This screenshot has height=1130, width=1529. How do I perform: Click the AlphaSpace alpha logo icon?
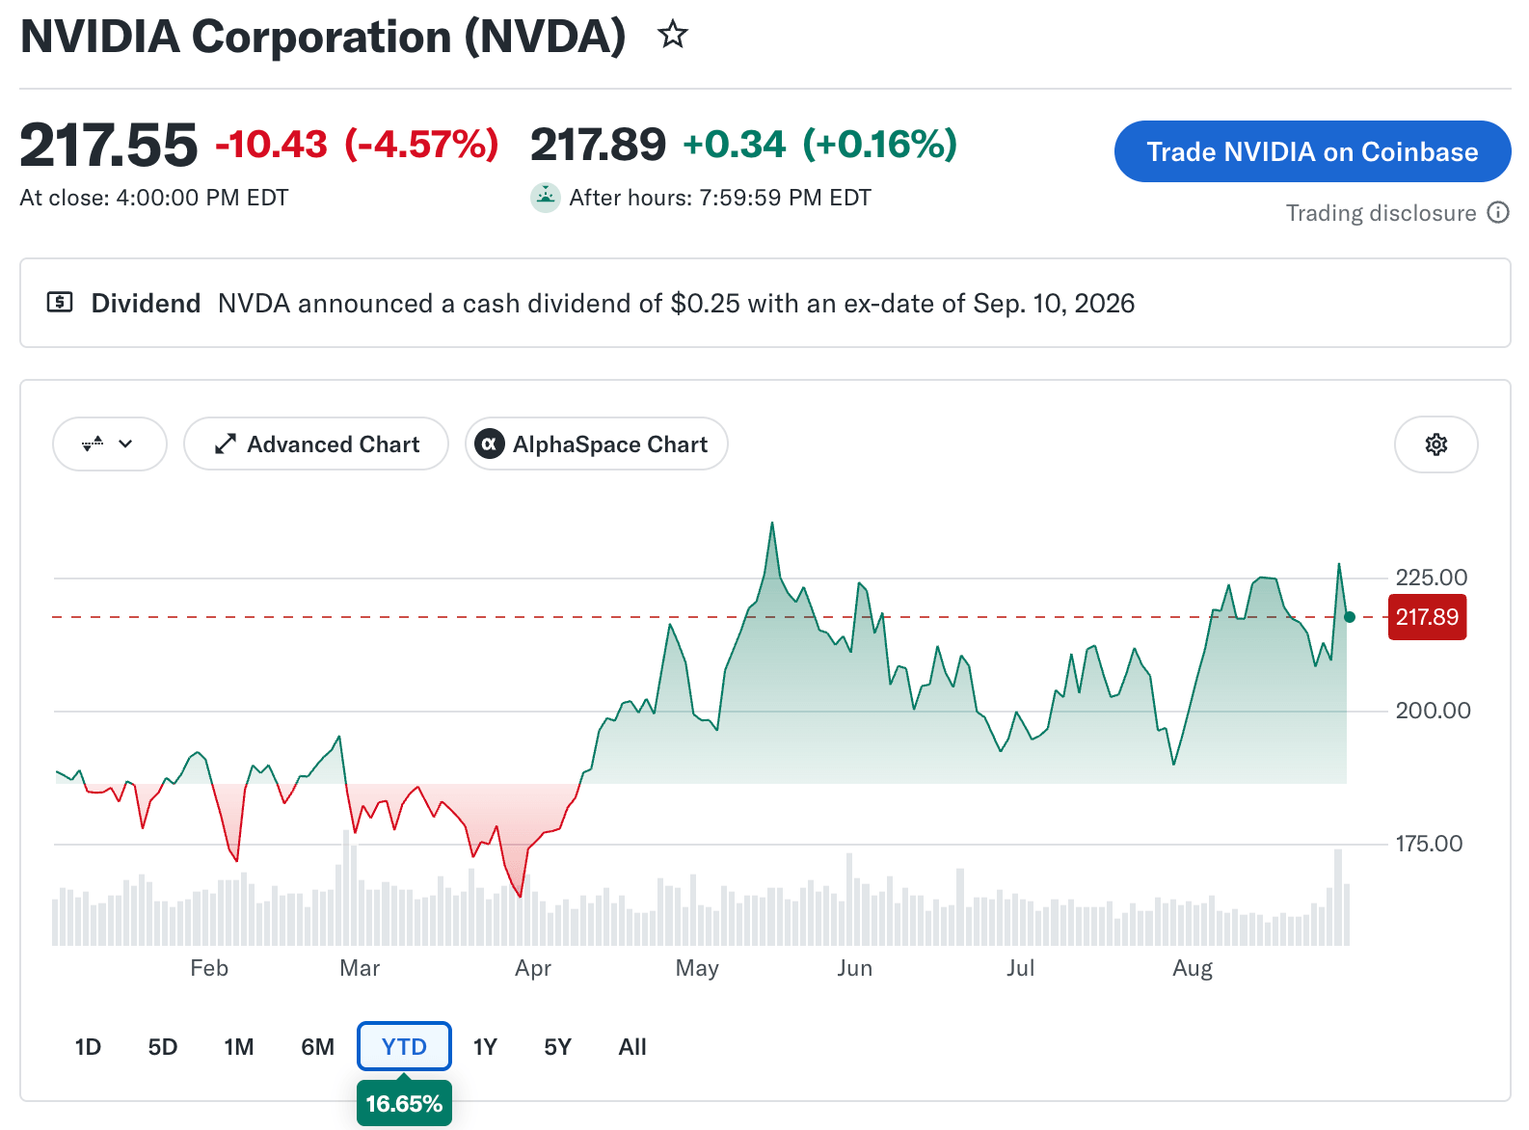[x=490, y=444]
